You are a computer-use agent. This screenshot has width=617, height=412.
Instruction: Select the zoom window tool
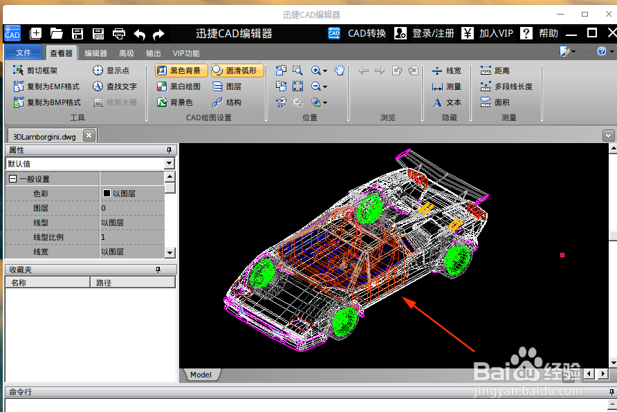(298, 71)
